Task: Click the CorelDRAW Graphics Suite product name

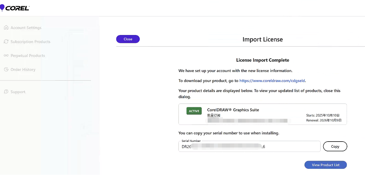Action: 233,110
